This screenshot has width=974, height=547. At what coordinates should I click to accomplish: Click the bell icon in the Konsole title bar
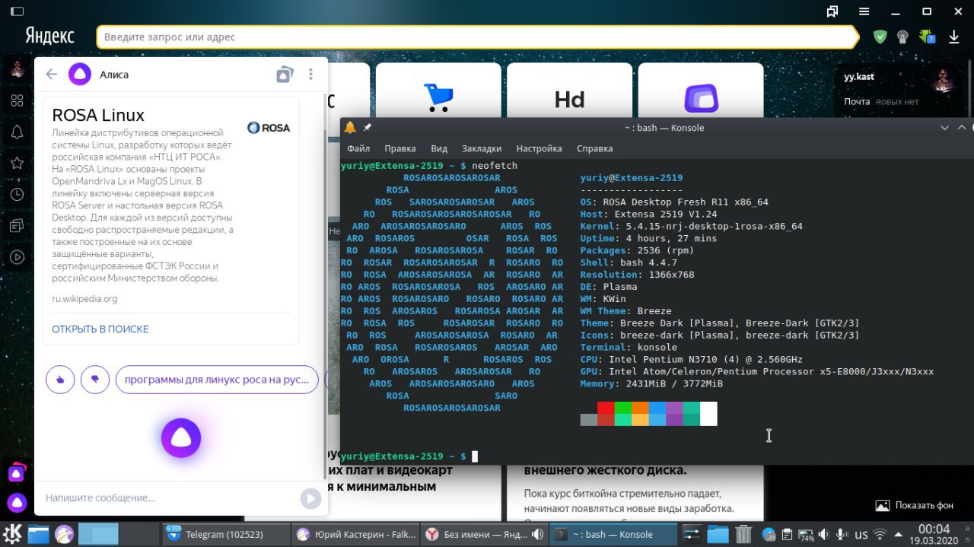[350, 127]
